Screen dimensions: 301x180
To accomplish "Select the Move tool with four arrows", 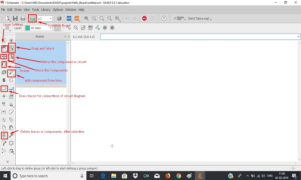I will point(4,57).
